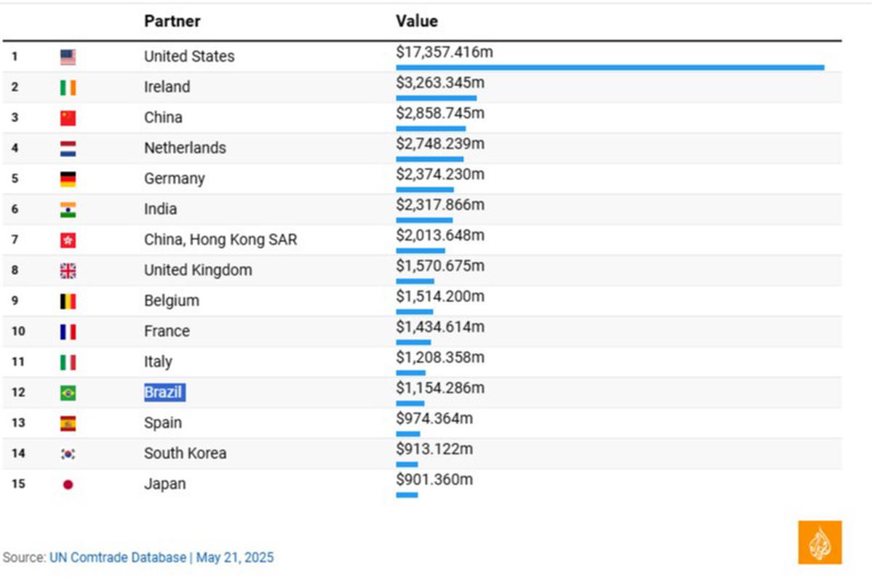Click the Belgium flag icon
This screenshot has width=873, height=579.
pos(68,301)
